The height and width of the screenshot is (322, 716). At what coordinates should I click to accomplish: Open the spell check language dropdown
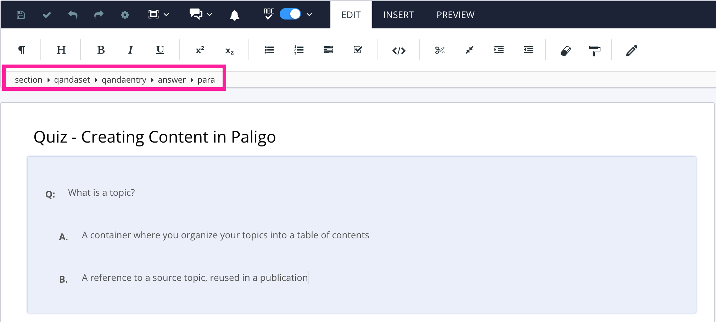(309, 15)
